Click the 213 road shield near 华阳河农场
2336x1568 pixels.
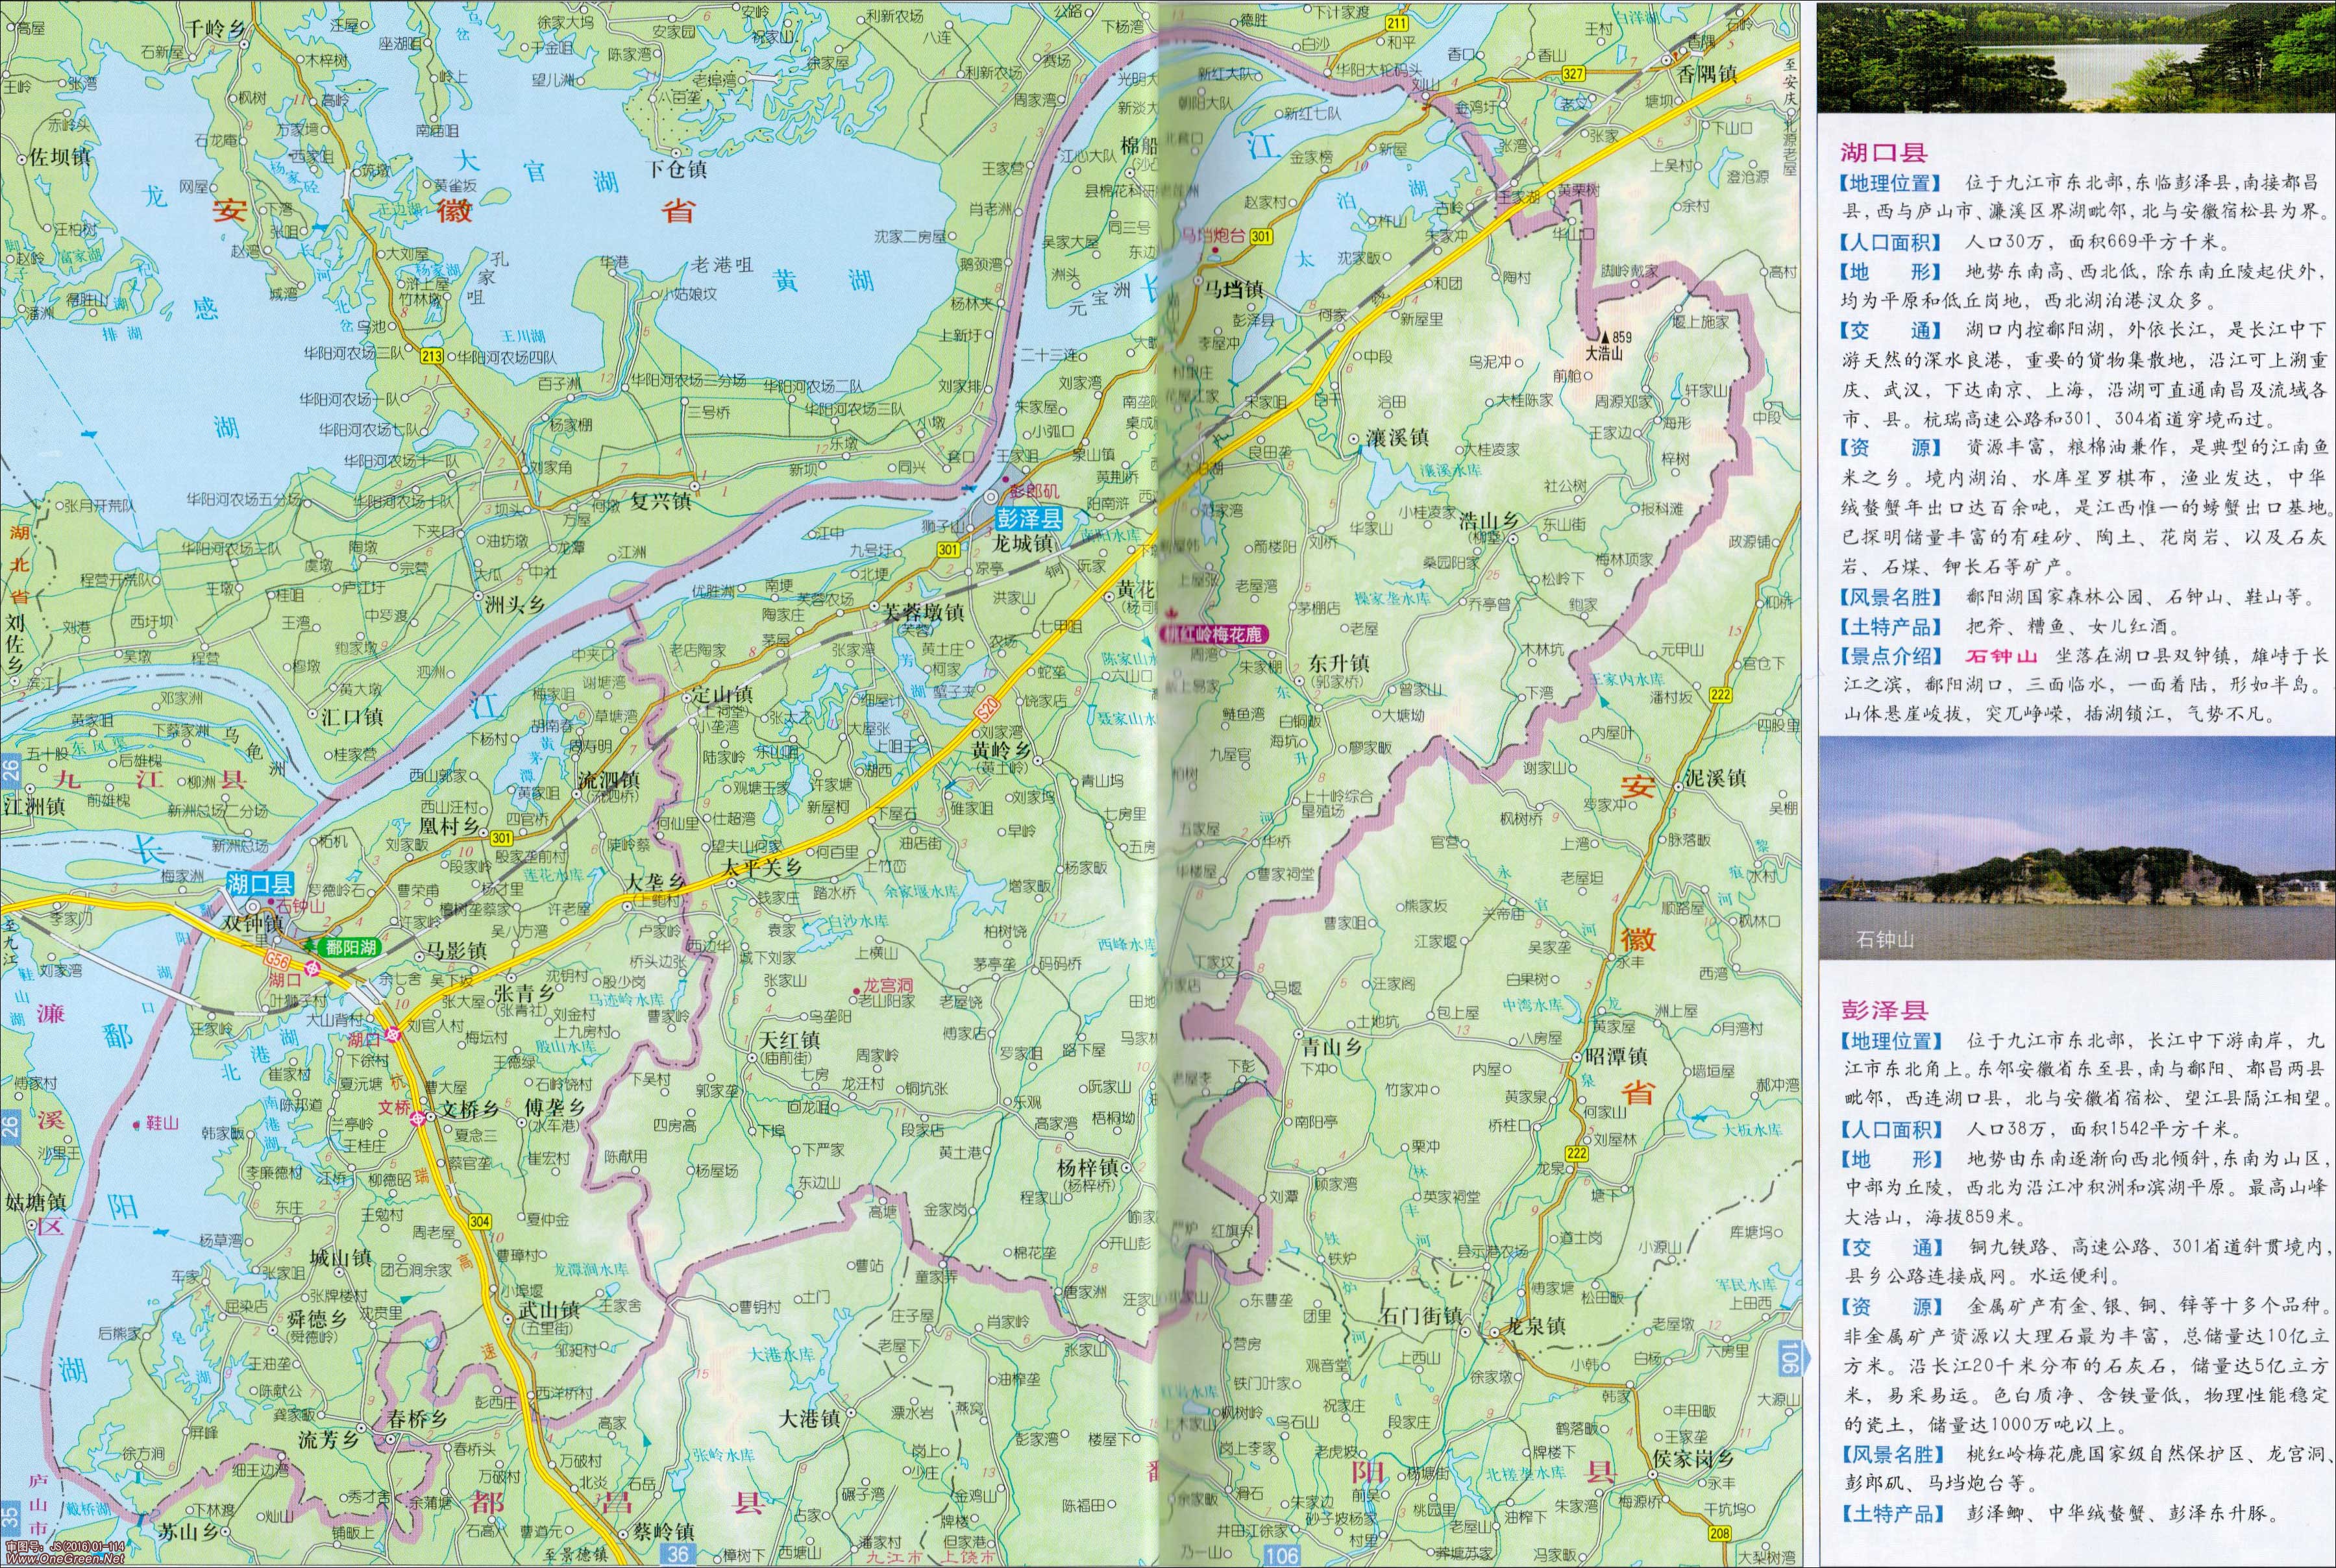[433, 355]
